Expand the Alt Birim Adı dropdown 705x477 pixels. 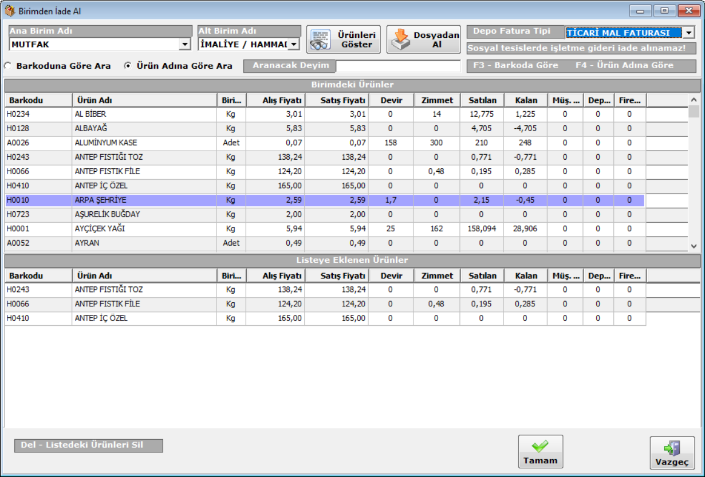click(x=293, y=44)
